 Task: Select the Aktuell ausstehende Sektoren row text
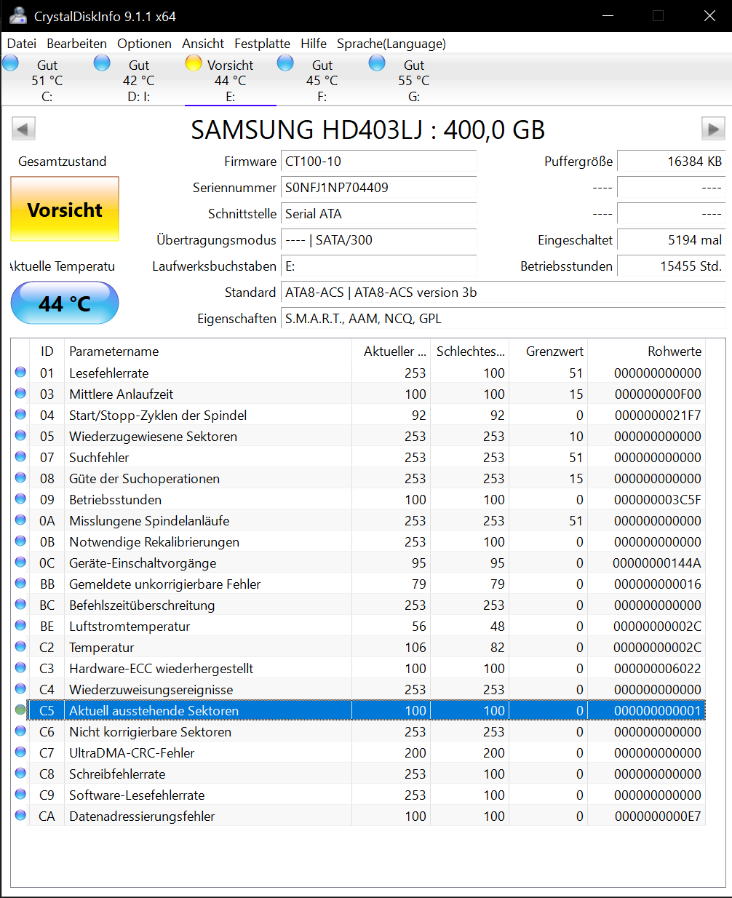pyautogui.click(x=154, y=711)
